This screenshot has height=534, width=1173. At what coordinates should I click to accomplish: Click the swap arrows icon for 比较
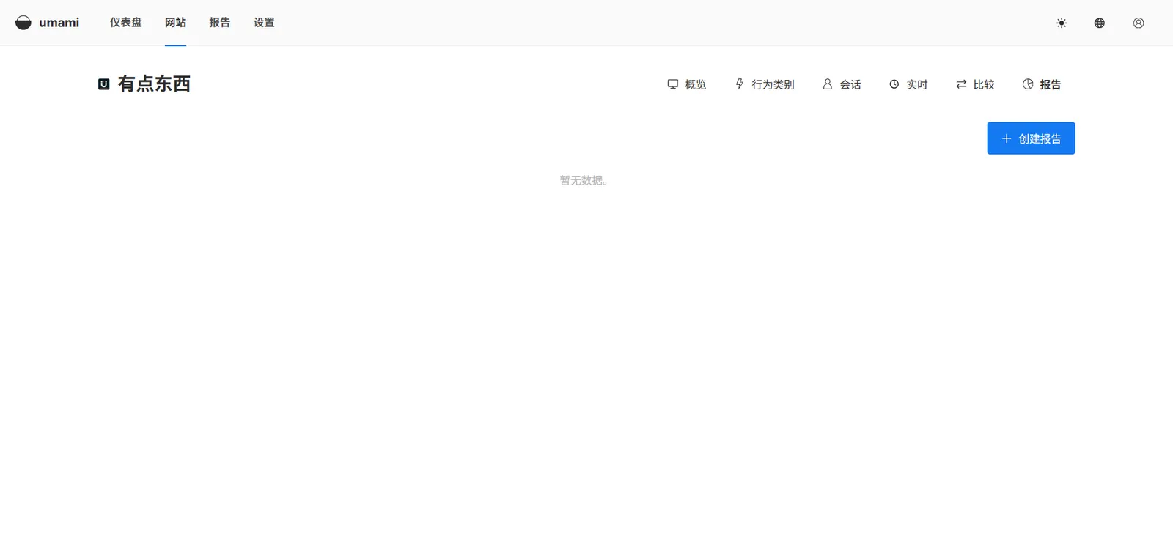[961, 84]
